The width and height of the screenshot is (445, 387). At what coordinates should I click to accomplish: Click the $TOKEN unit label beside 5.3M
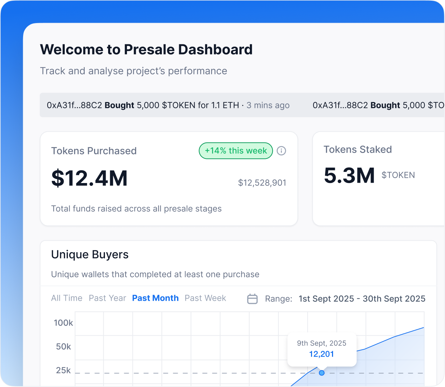click(398, 175)
